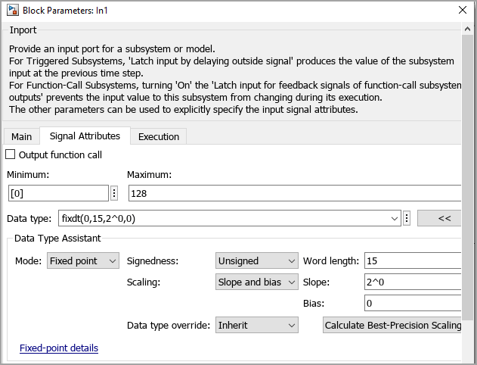Open the Data type options three-dot menu
Screen dimensions: 477x365
click(407, 218)
